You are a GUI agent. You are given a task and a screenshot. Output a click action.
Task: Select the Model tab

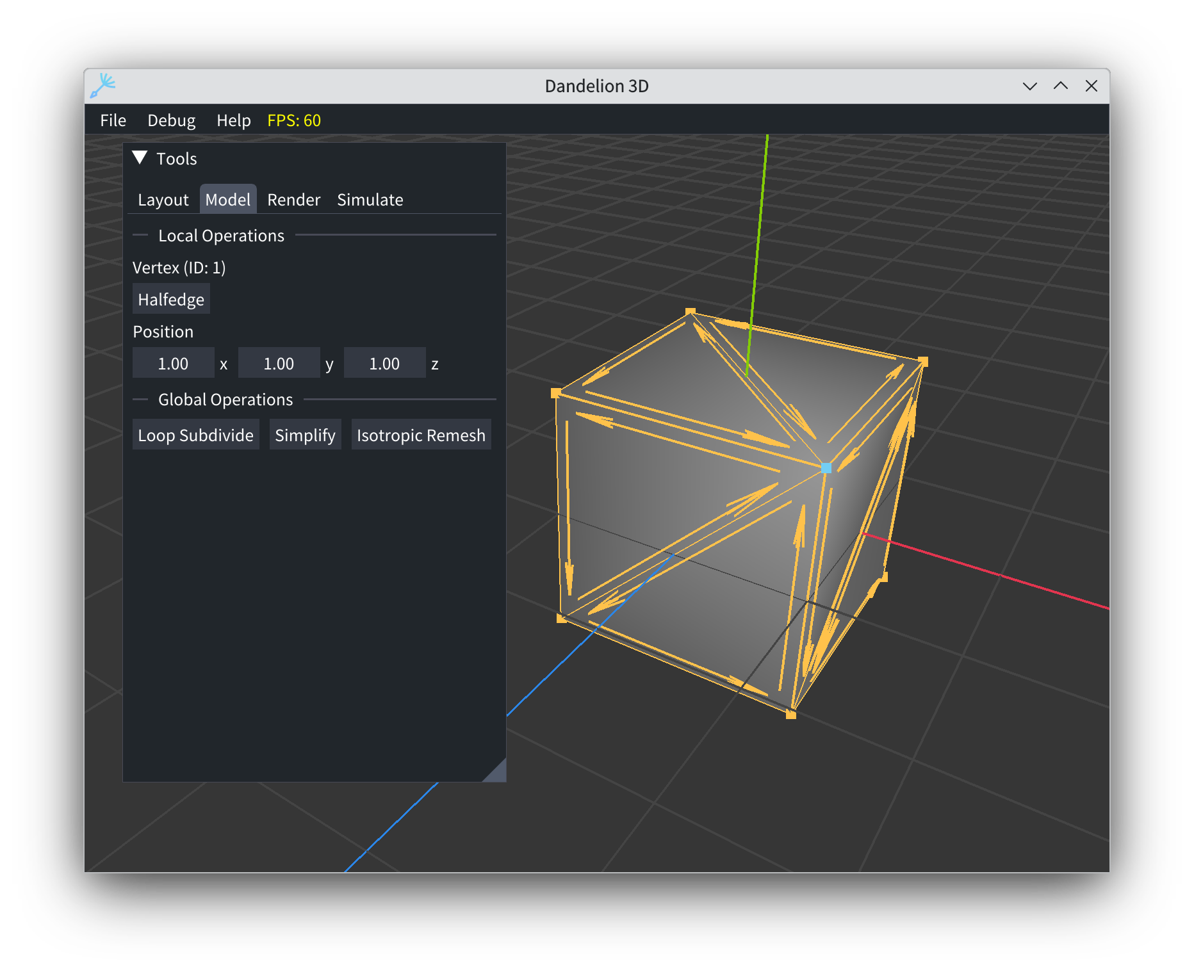[x=228, y=199]
